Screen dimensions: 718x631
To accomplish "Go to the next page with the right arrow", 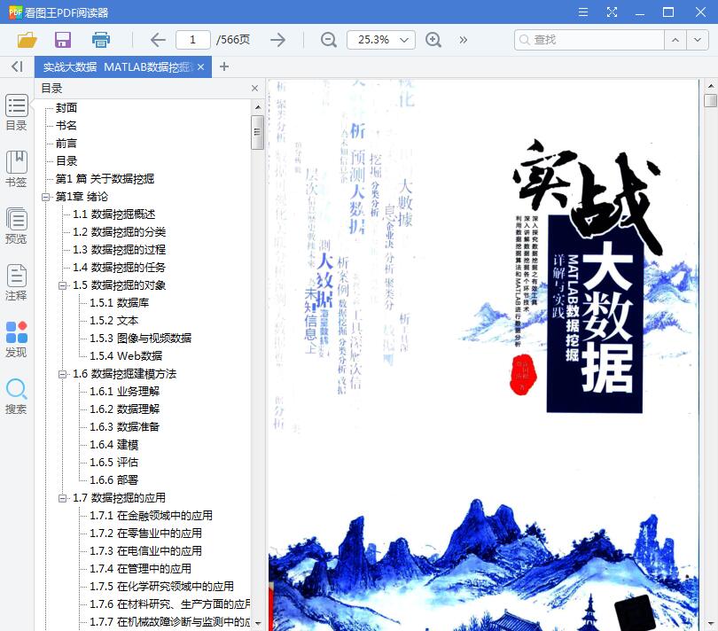I will coord(278,40).
